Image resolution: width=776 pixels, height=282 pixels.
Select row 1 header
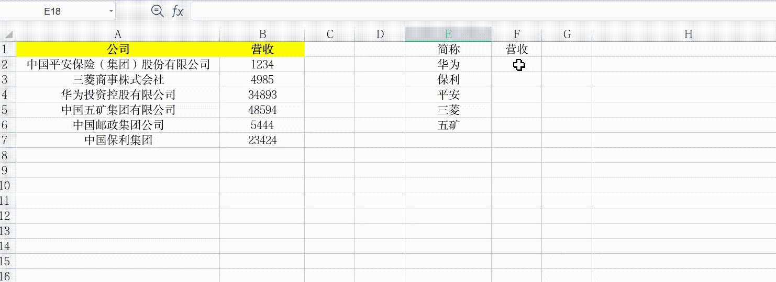tap(8, 50)
